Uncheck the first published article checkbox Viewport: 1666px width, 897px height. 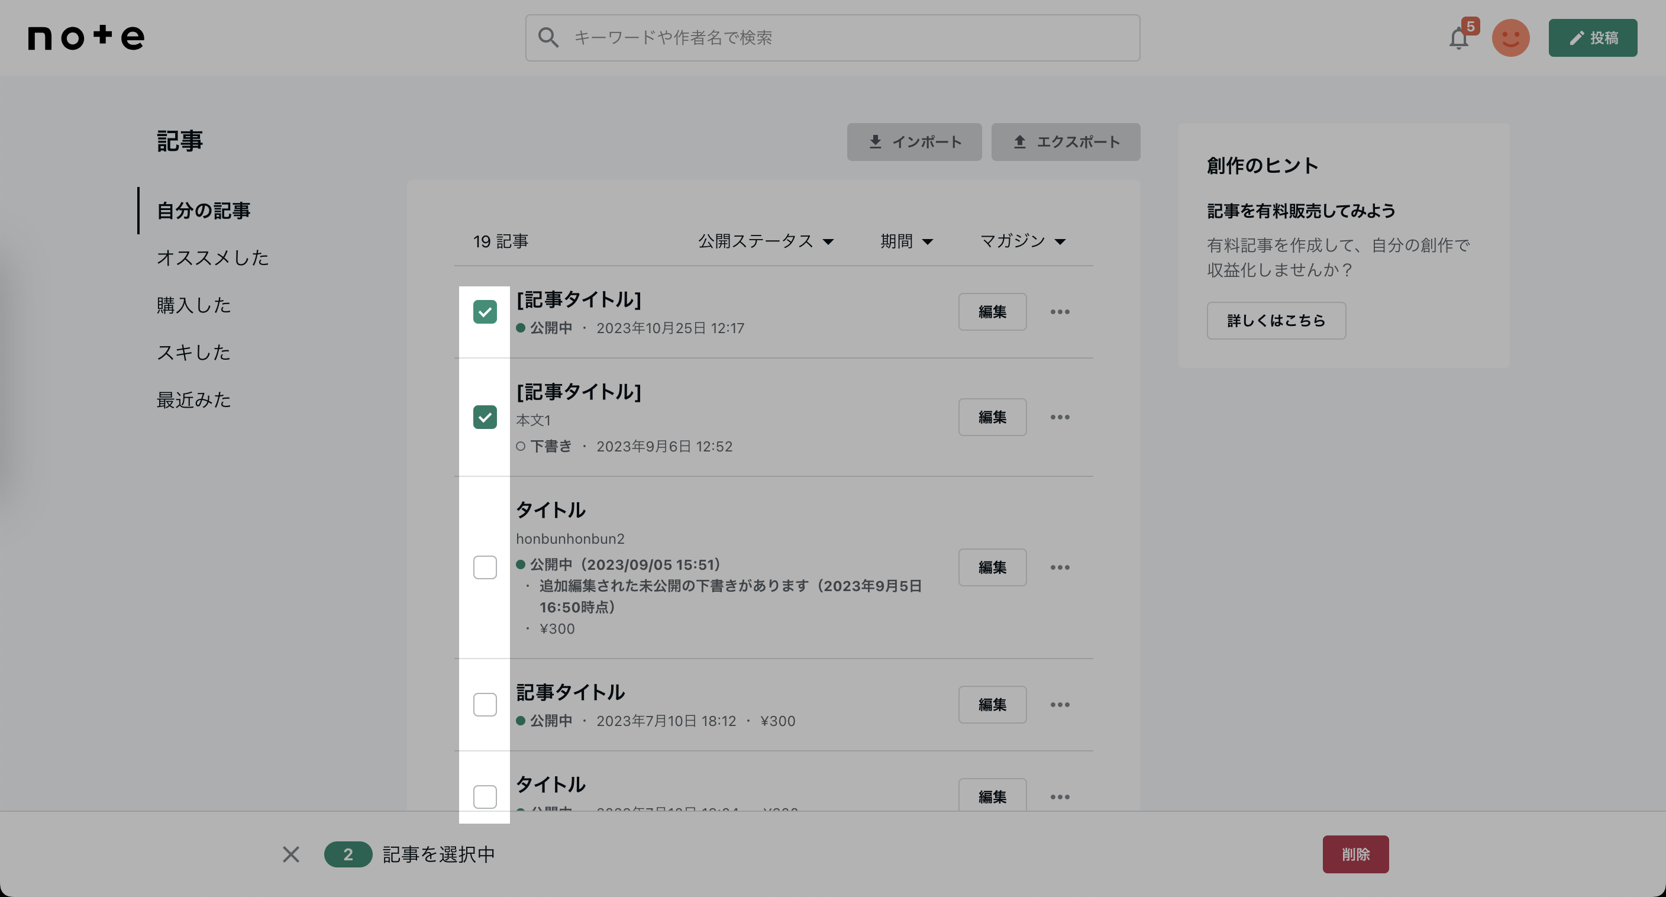point(485,312)
